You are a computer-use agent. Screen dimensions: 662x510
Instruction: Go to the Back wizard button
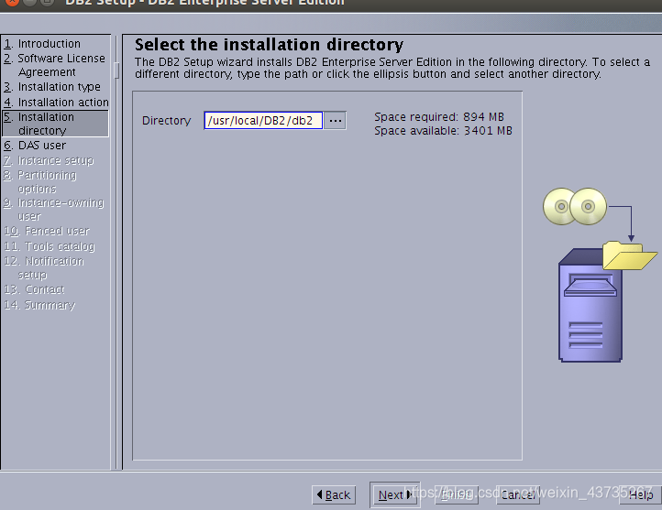point(334,494)
